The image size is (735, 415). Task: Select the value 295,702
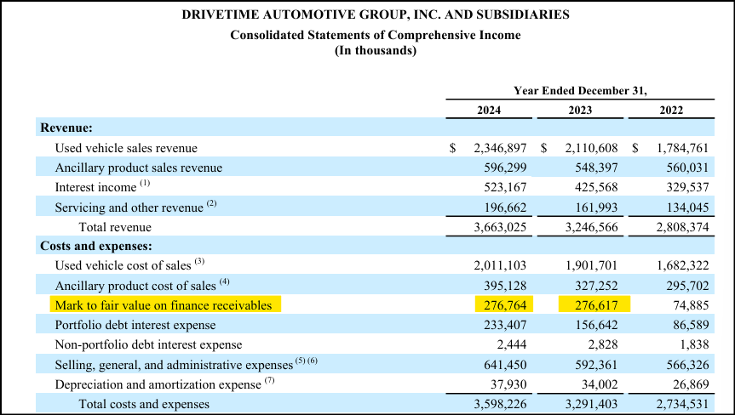tap(687, 286)
